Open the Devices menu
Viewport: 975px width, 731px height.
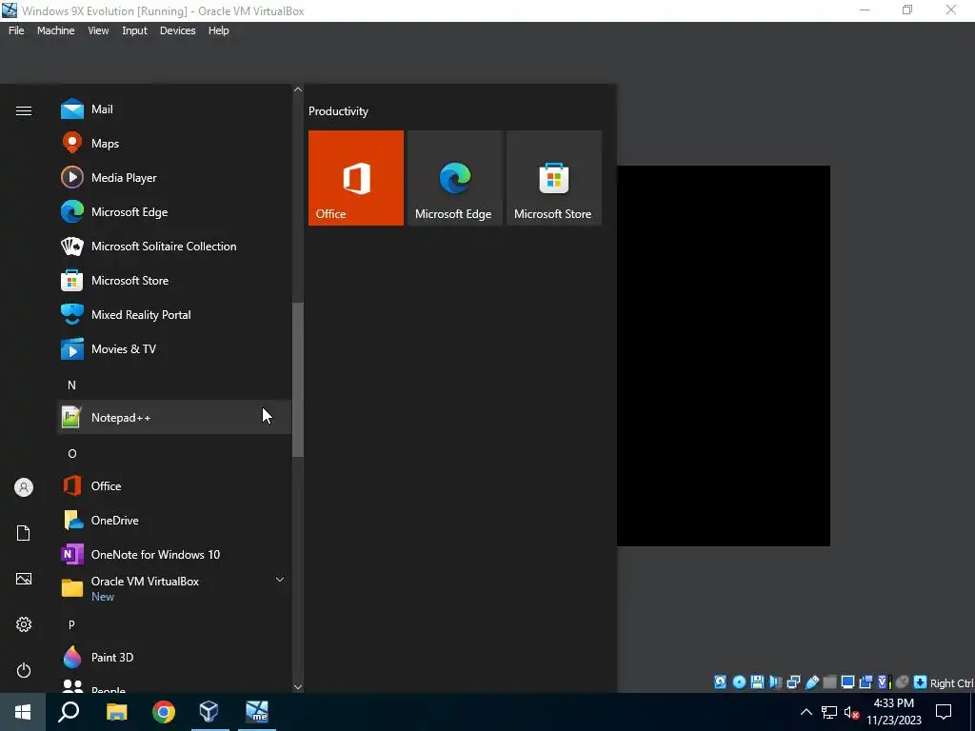[x=178, y=30]
